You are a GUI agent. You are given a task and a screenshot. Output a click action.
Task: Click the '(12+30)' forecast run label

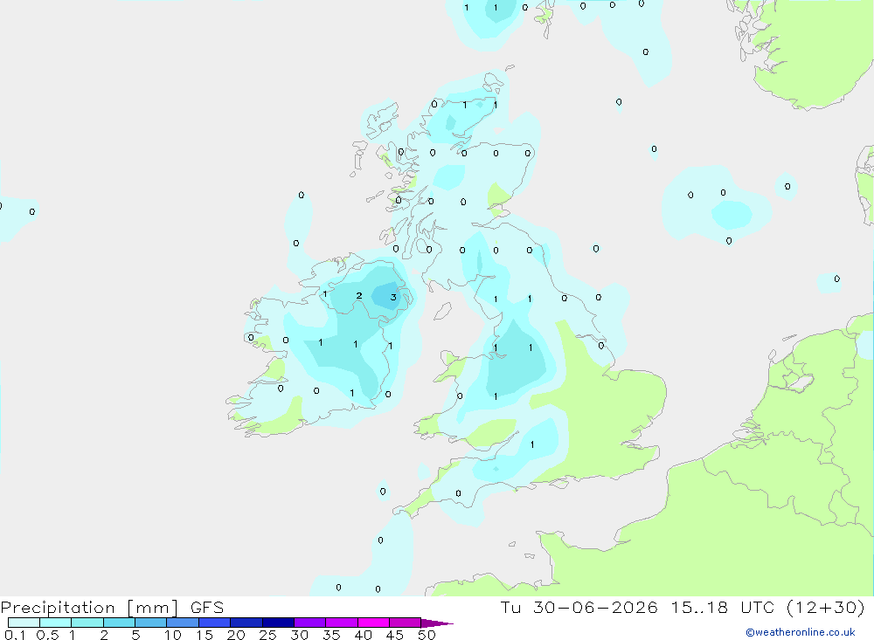pyautogui.click(x=826, y=607)
